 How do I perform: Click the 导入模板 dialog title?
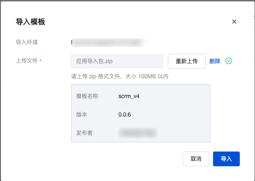pyautogui.click(x=30, y=22)
